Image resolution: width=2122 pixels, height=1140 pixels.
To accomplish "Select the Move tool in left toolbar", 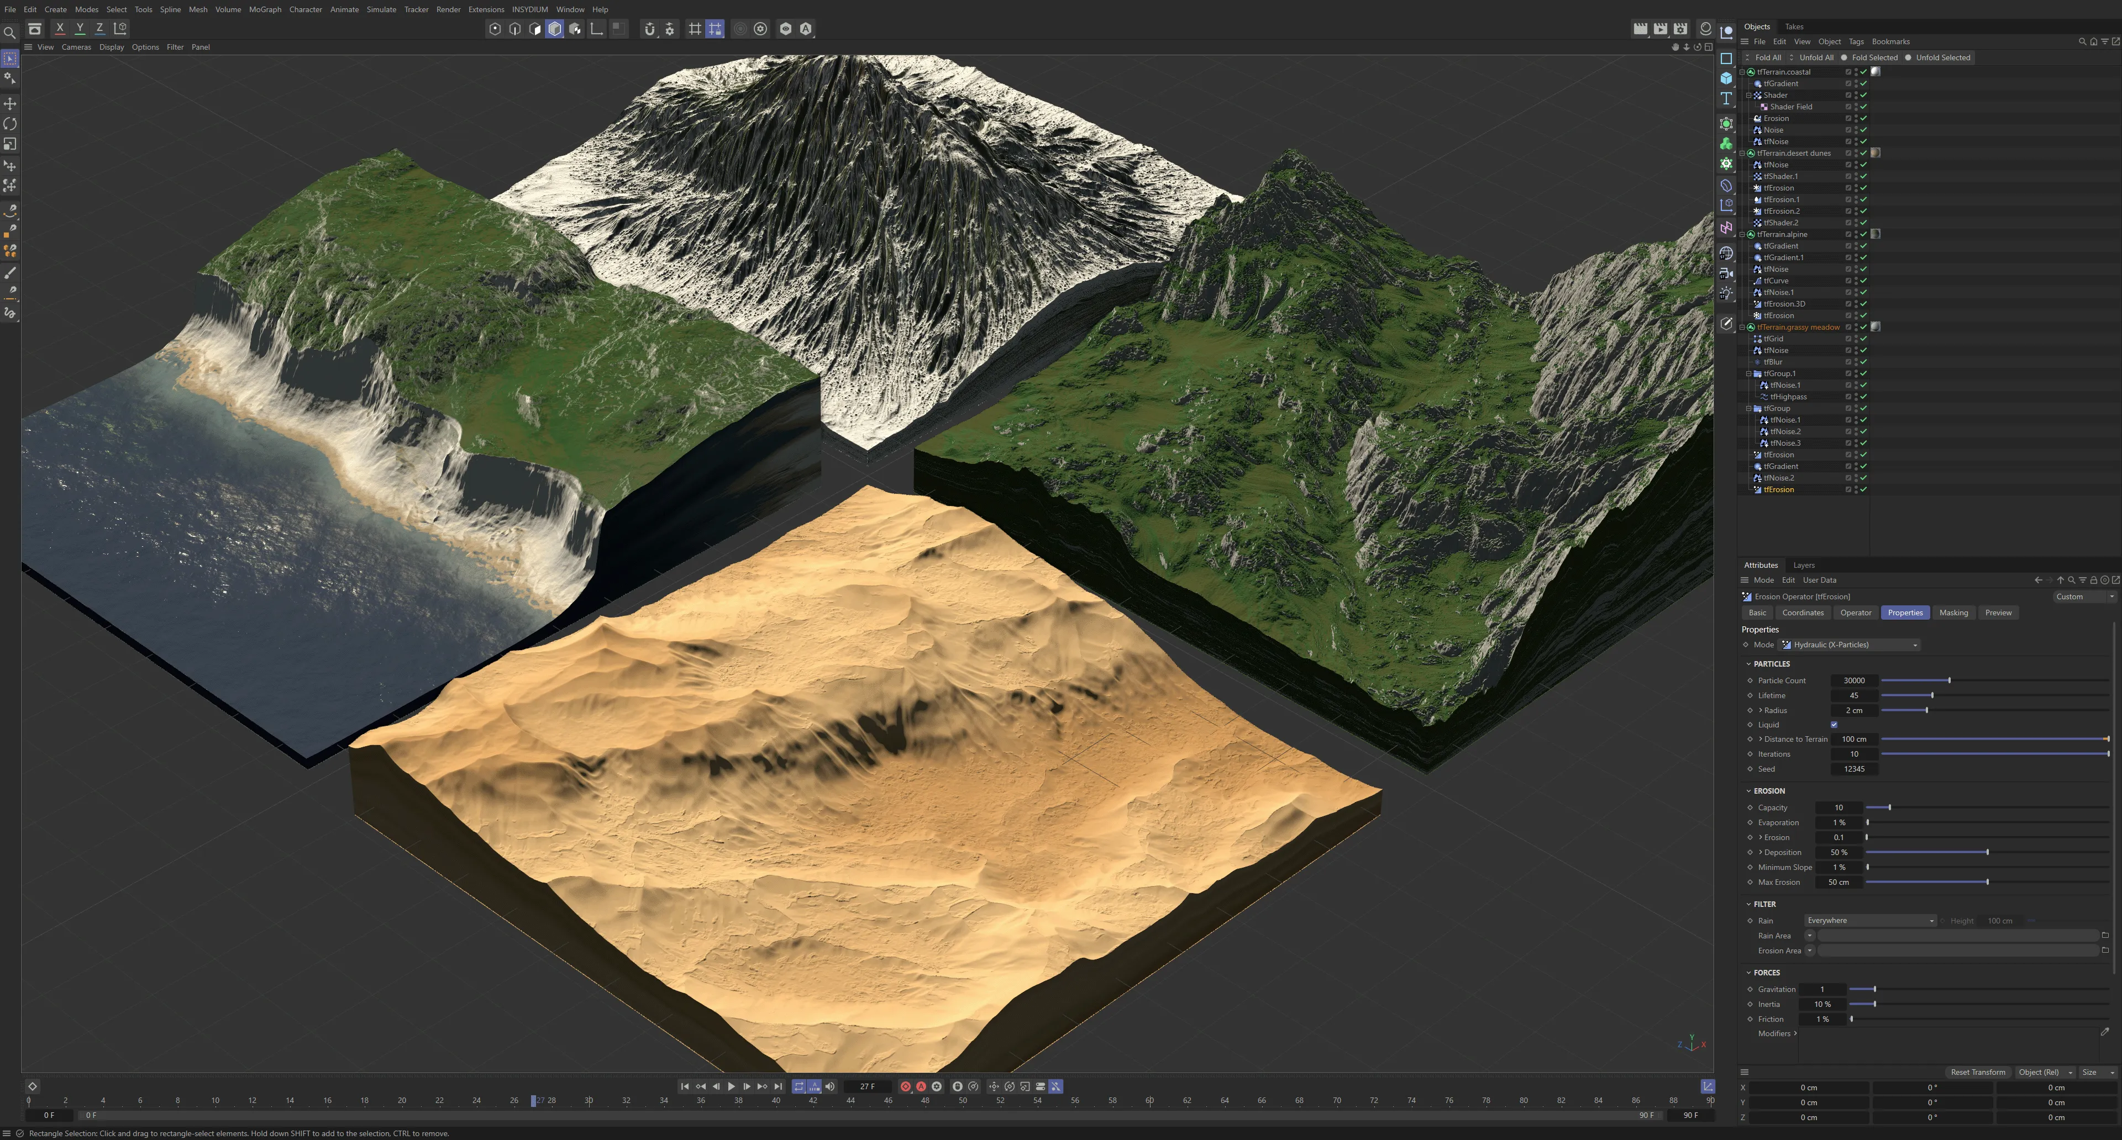I will pos(10,104).
